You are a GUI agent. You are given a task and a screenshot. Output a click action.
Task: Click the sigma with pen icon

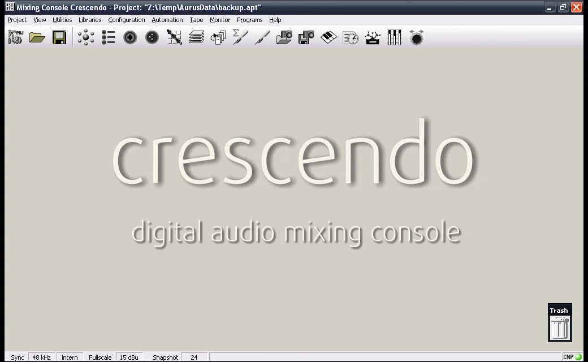pyautogui.click(x=240, y=37)
